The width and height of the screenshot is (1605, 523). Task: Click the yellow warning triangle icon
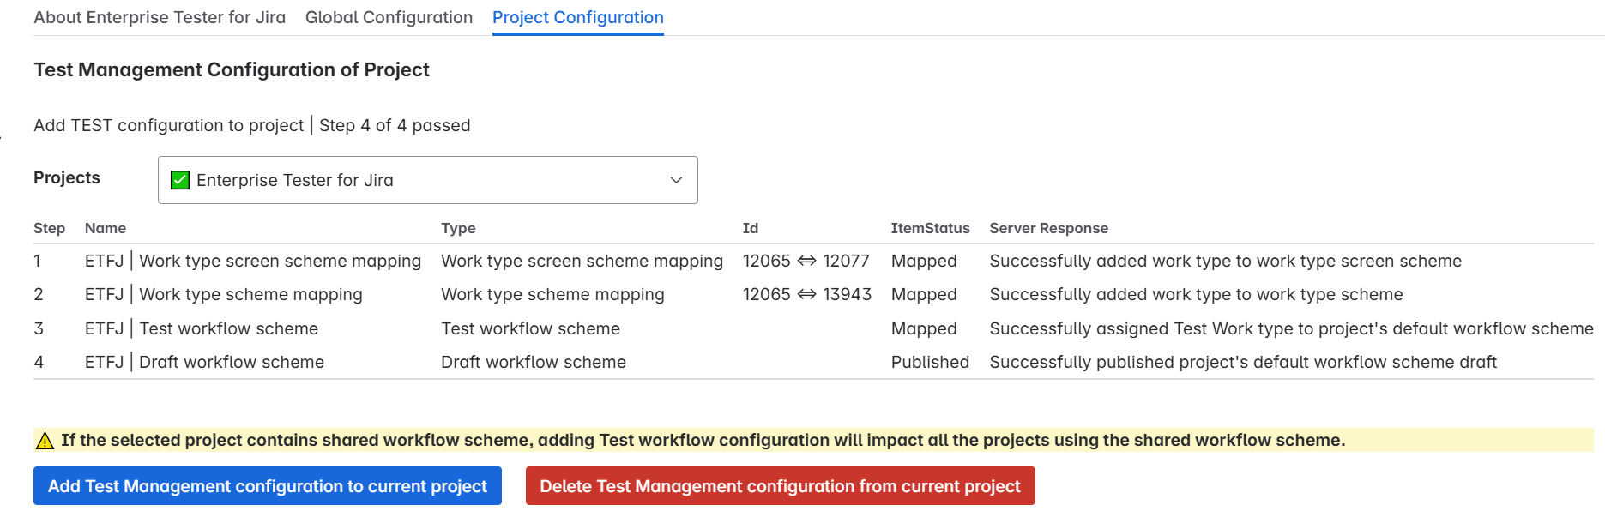point(45,441)
